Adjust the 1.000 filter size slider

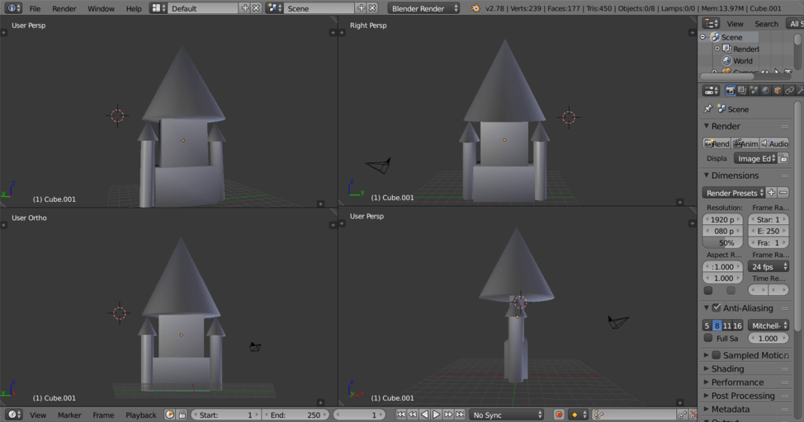[x=769, y=338]
